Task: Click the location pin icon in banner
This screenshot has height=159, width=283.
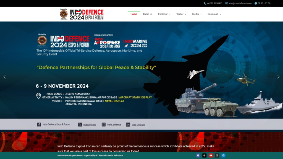Action: (x=38, y=96)
